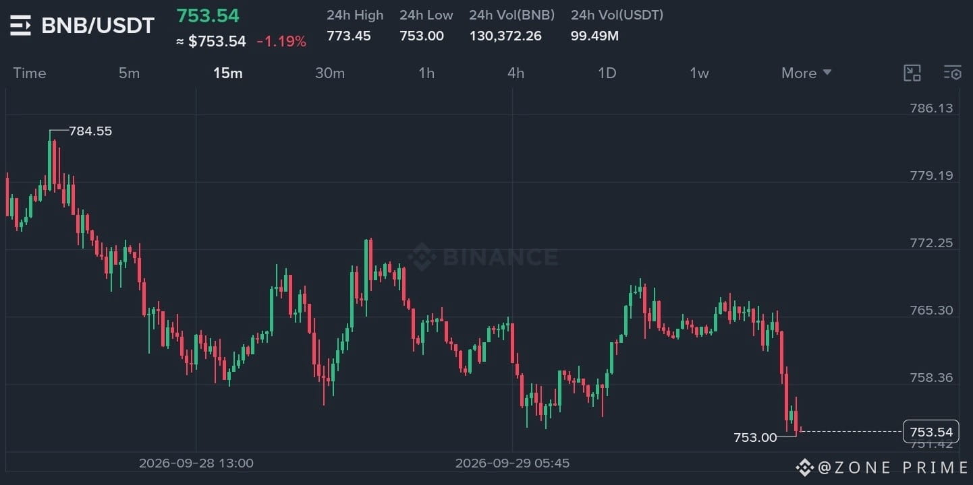Expand the More intervals dropdown

[806, 73]
